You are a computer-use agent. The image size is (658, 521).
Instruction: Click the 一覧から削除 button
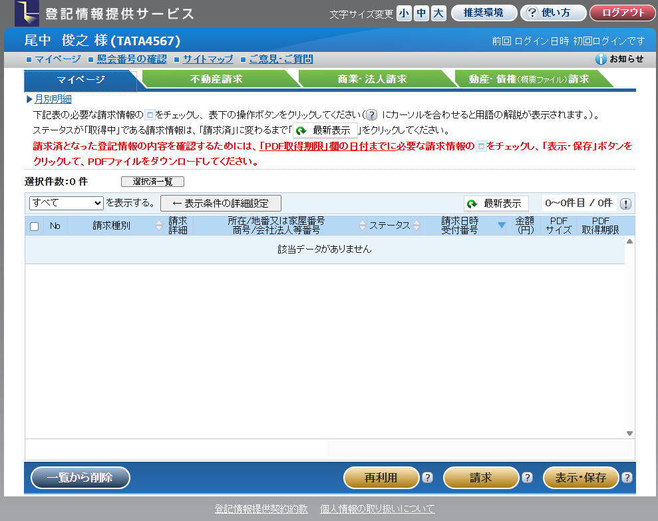[80, 478]
